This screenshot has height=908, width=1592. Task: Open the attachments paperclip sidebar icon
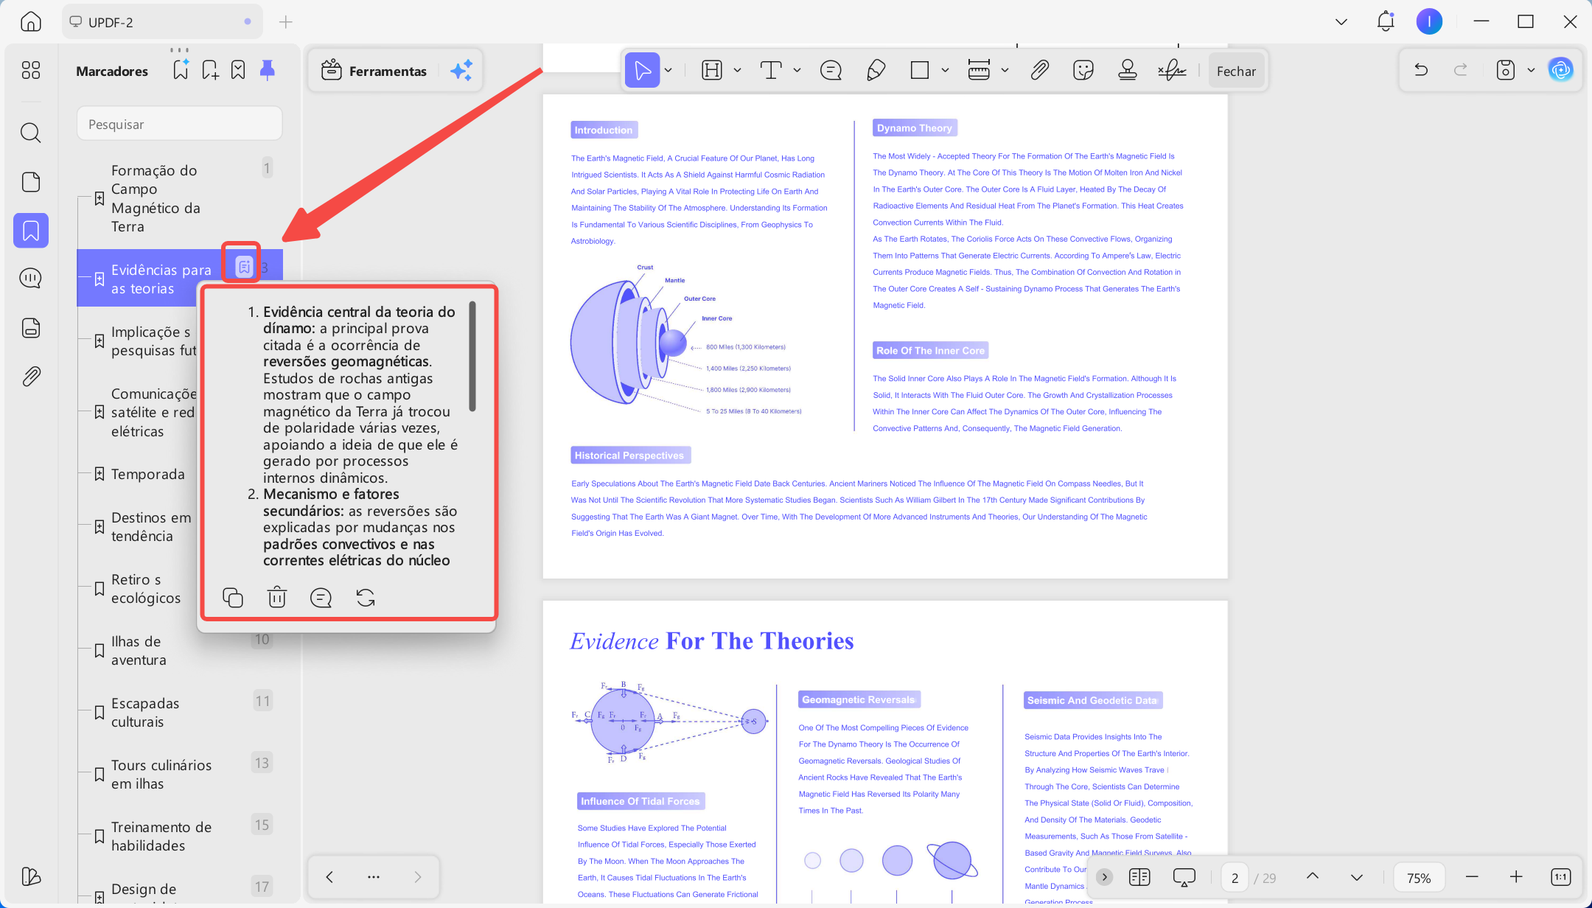(31, 377)
